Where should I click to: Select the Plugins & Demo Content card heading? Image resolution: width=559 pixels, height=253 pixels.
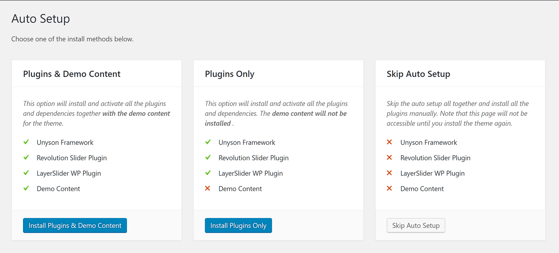tap(72, 74)
